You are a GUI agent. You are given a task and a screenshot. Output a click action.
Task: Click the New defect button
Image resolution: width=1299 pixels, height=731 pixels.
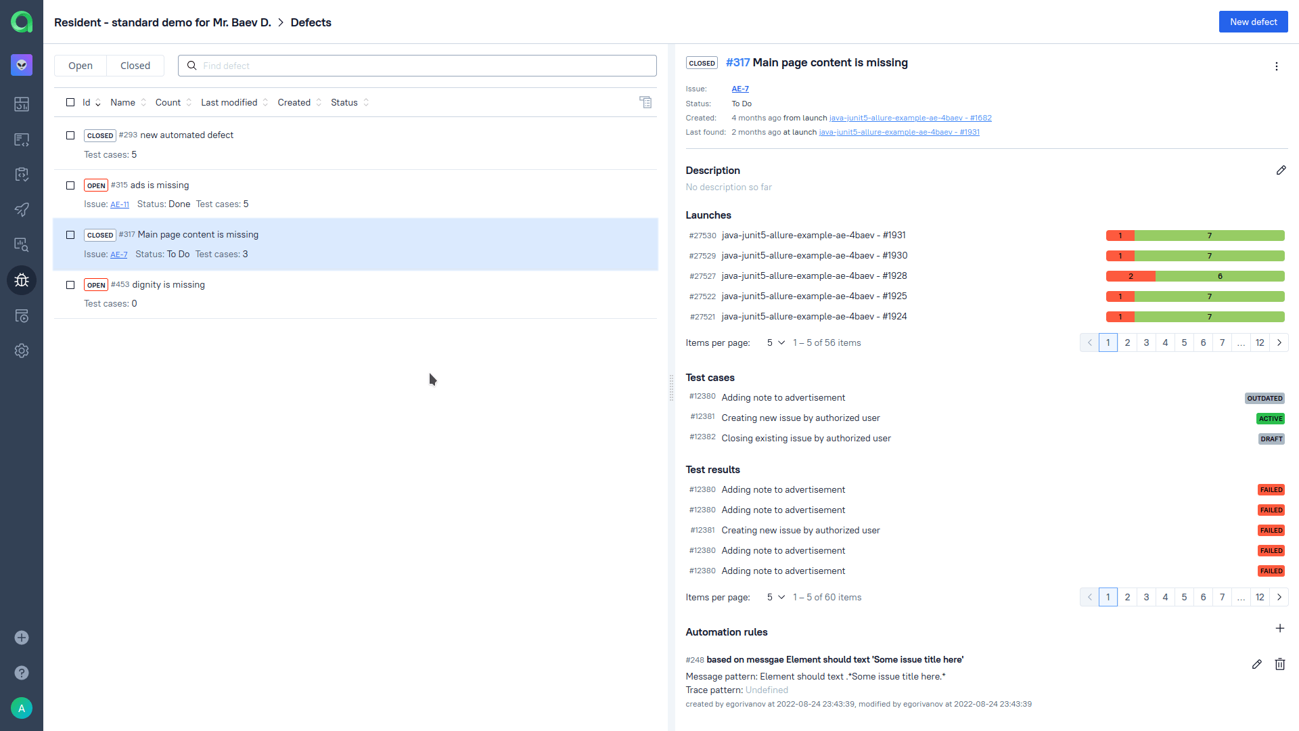1253,22
